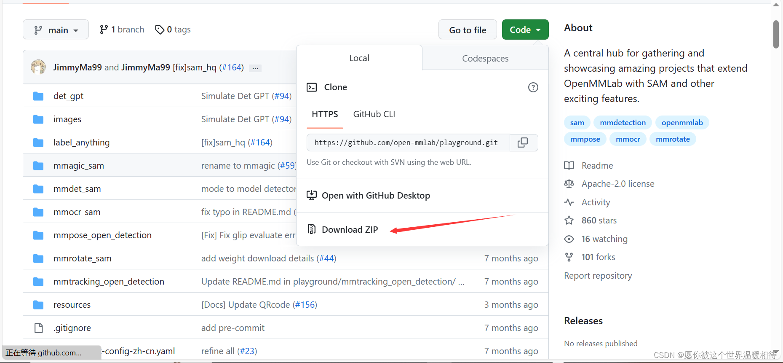783x363 pixels.
Task: Click the folder icon for mmocr_sam
Action: (38, 212)
